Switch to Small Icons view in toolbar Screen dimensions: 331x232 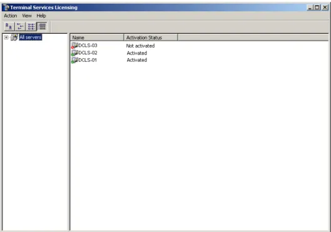coord(20,26)
